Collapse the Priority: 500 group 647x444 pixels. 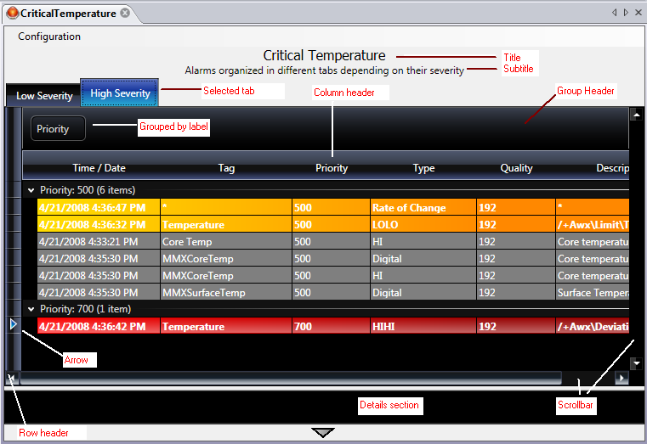point(31,191)
